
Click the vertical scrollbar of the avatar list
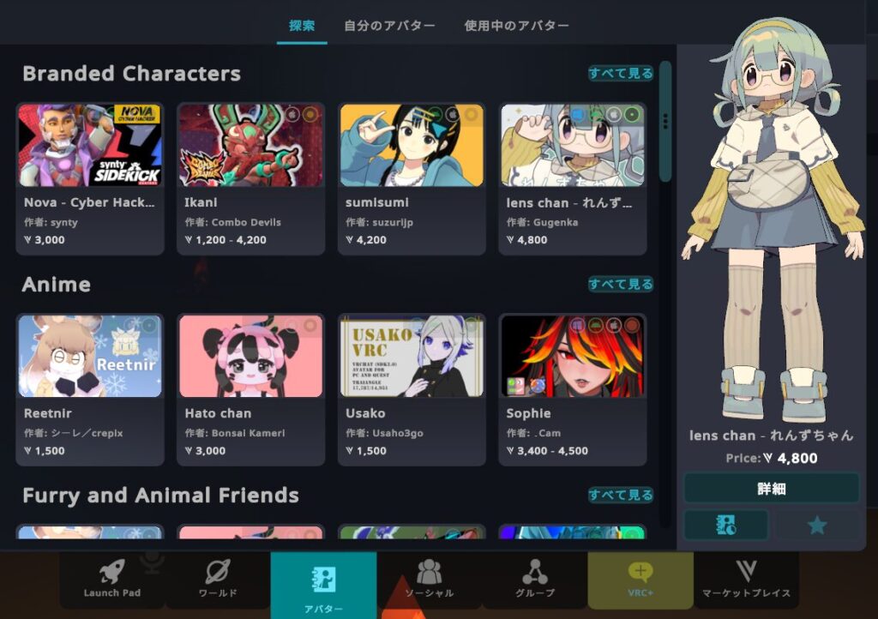coord(665,122)
